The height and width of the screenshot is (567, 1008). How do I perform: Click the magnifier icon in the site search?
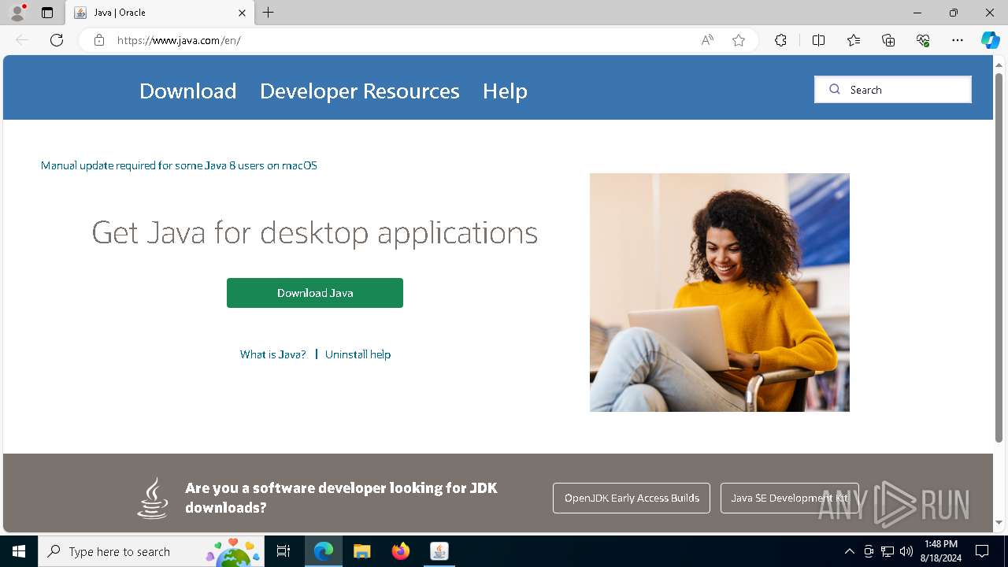tap(835, 90)
